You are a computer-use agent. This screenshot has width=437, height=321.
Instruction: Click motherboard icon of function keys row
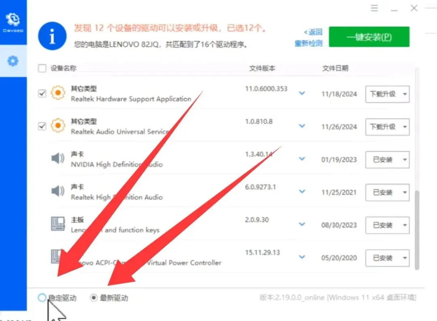click(x=58, y=224)
